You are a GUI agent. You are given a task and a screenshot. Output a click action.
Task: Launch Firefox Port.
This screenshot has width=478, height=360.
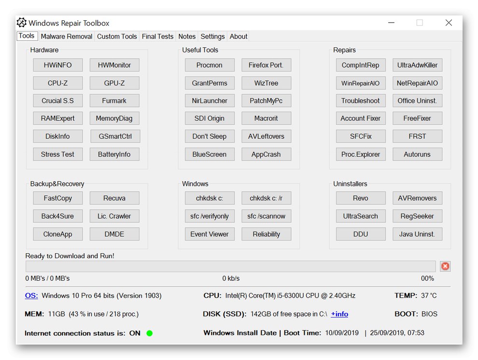tap(266, 65)
